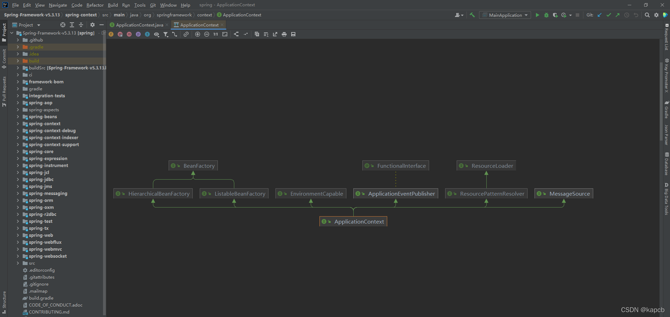
Task: Open MainApplication run configuration dropdown
Action: pyautogui.click(x=505, y=15)
